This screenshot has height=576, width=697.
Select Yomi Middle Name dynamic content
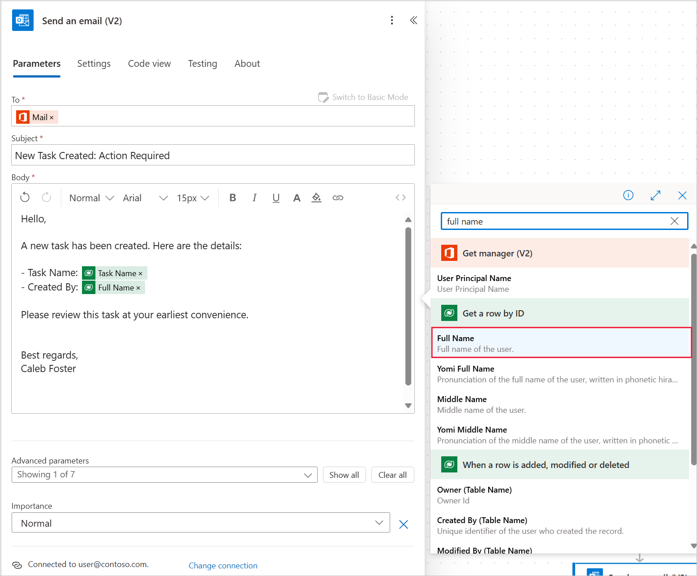point(560,434)
